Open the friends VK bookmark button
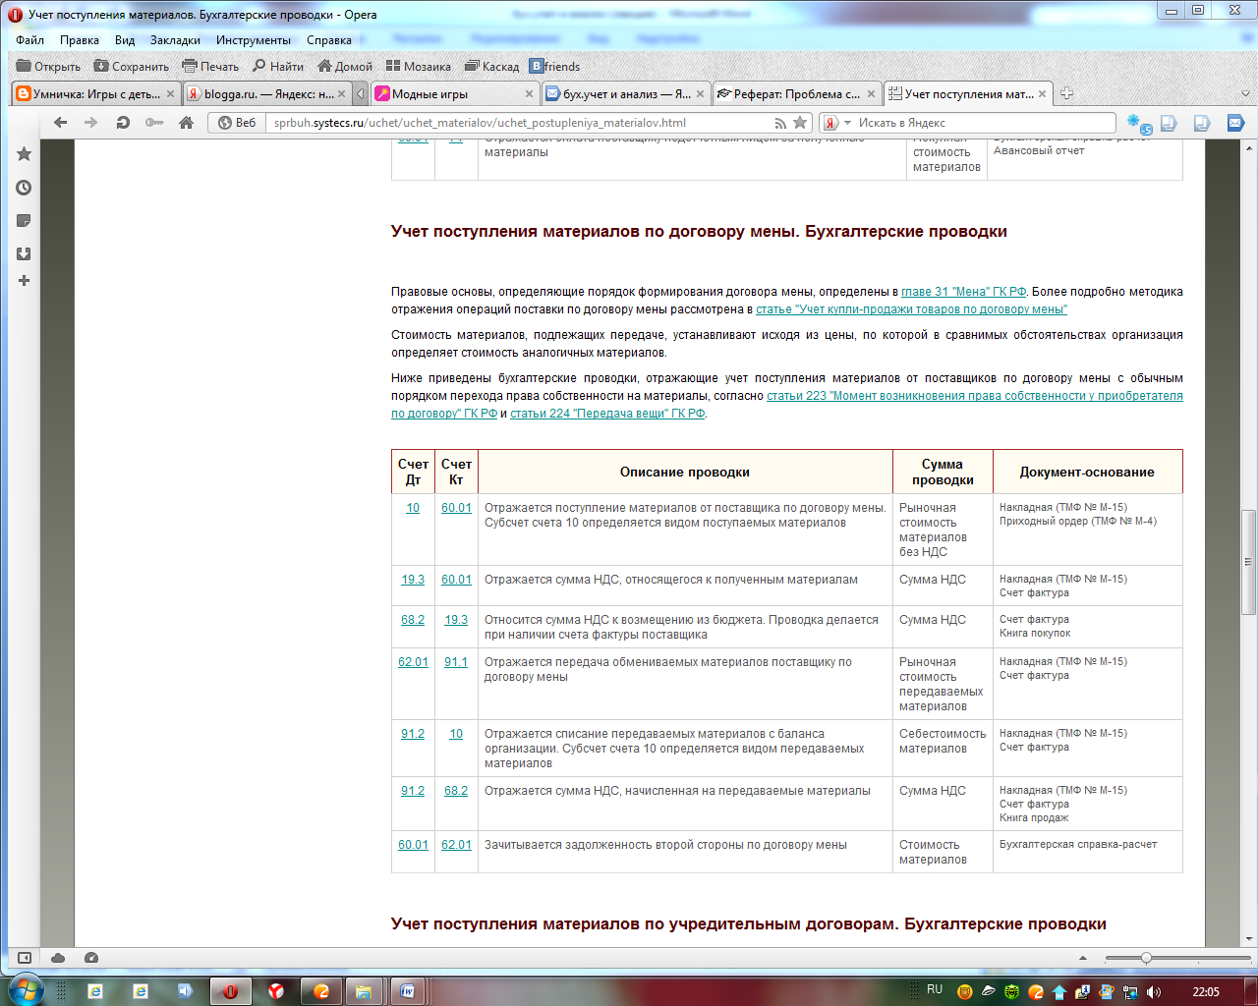Image resolution: width=1258 pixels, height=1006 pixels. tap(554, 67)
